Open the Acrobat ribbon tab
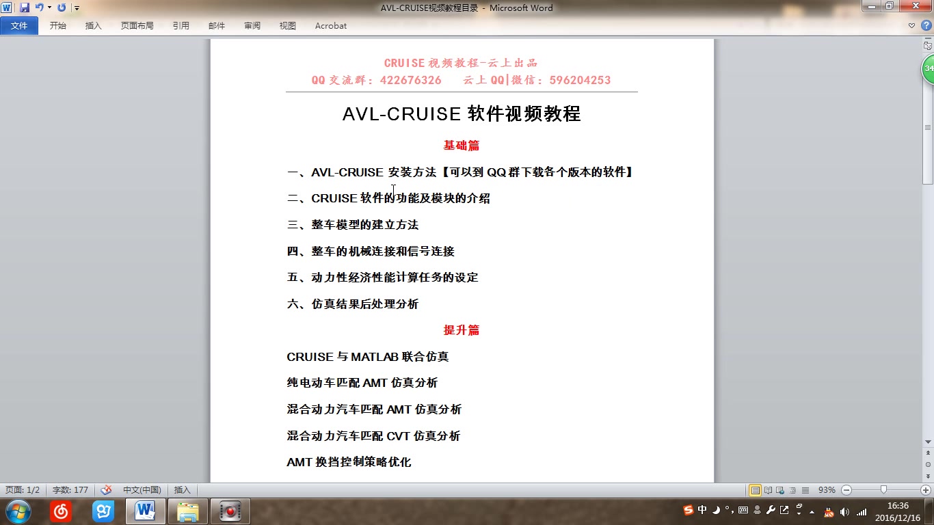 click(x=331, y=25)
